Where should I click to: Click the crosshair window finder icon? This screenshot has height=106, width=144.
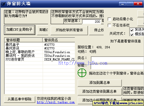click(x=82, y=73)
